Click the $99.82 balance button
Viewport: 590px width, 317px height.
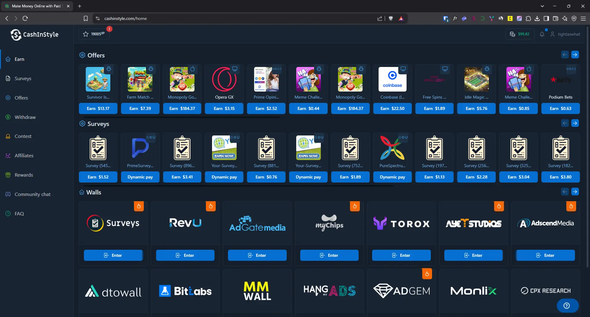pos(520,34)
